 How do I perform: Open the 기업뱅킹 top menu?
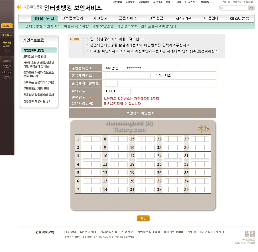pos(130,2)
